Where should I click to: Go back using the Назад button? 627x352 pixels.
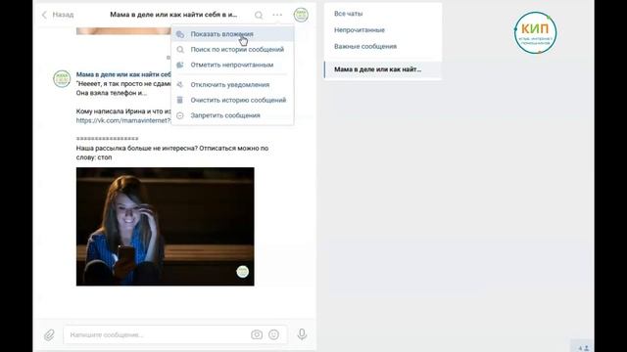tap(58, 15)
